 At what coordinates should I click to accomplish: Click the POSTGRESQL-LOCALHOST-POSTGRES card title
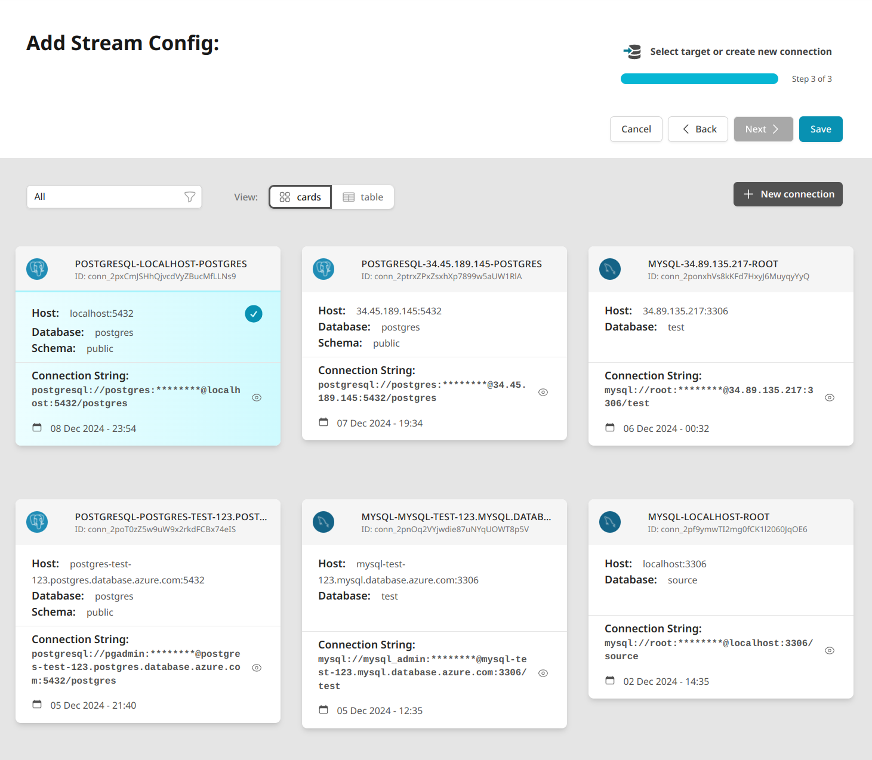coord(161,264)
